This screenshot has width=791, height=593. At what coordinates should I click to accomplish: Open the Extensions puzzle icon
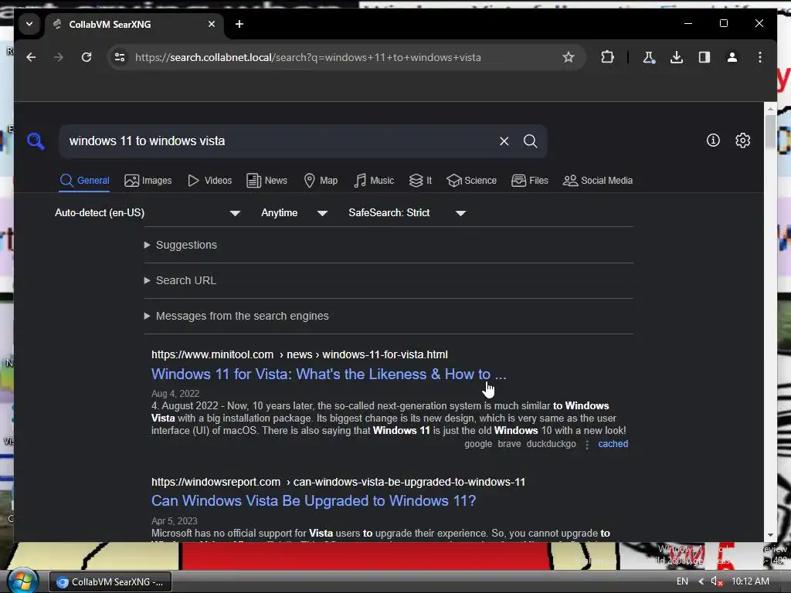tap(607, 57)
